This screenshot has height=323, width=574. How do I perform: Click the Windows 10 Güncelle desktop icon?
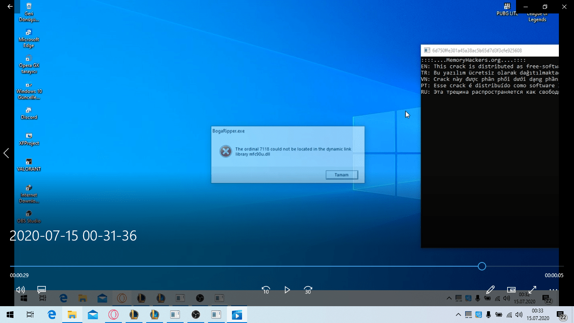tap(29, 90)
